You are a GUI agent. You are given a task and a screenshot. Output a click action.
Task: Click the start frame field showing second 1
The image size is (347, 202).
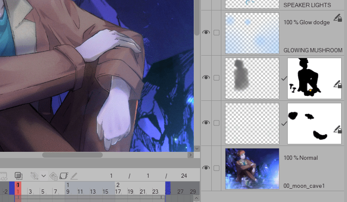148,176
